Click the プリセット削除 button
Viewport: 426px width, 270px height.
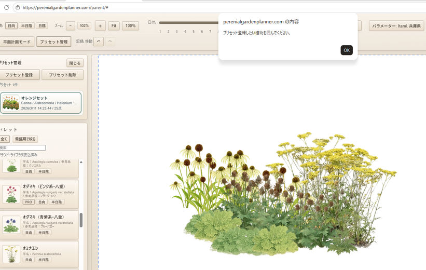62,75
